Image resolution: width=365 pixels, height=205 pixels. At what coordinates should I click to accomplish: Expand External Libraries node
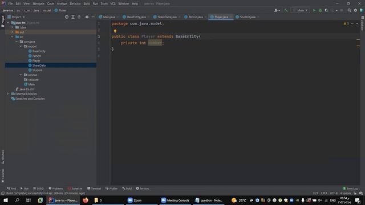coord(8,94)
